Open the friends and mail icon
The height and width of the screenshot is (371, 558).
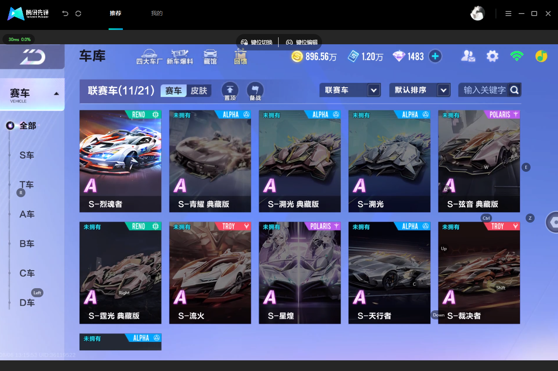(x=468, y=56)
